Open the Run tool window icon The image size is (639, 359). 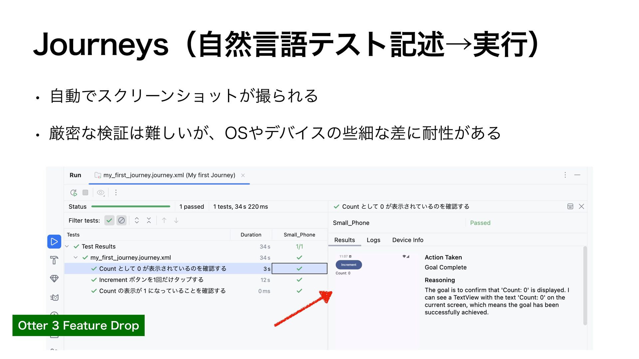pyautogui.click(x=54, y=242)
